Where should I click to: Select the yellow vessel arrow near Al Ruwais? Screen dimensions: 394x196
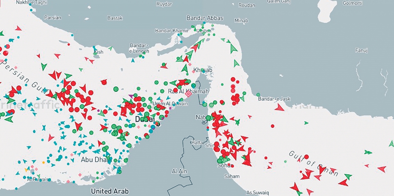click(x=27, y=170)
